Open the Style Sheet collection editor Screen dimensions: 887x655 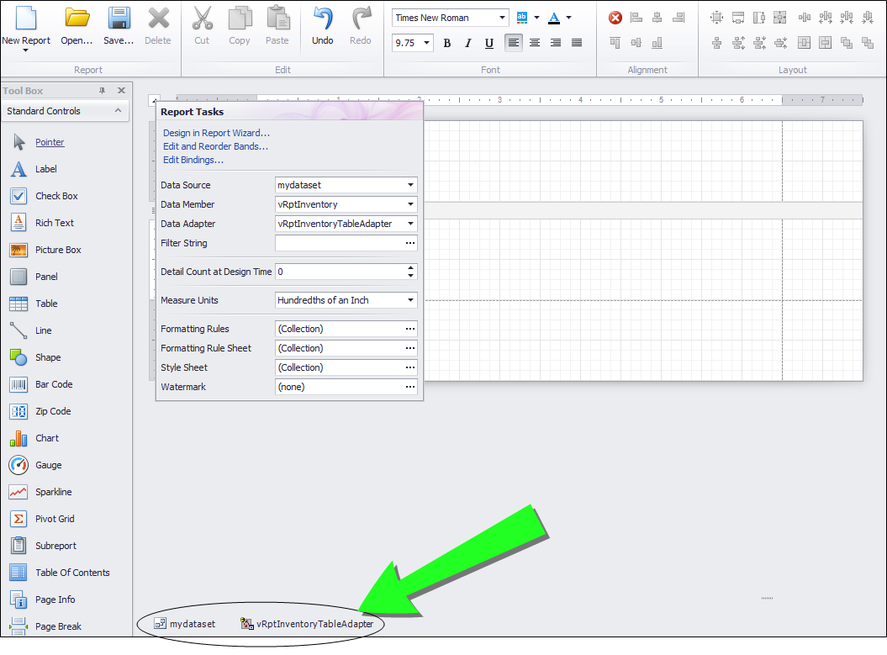click(x=410, y=367)
